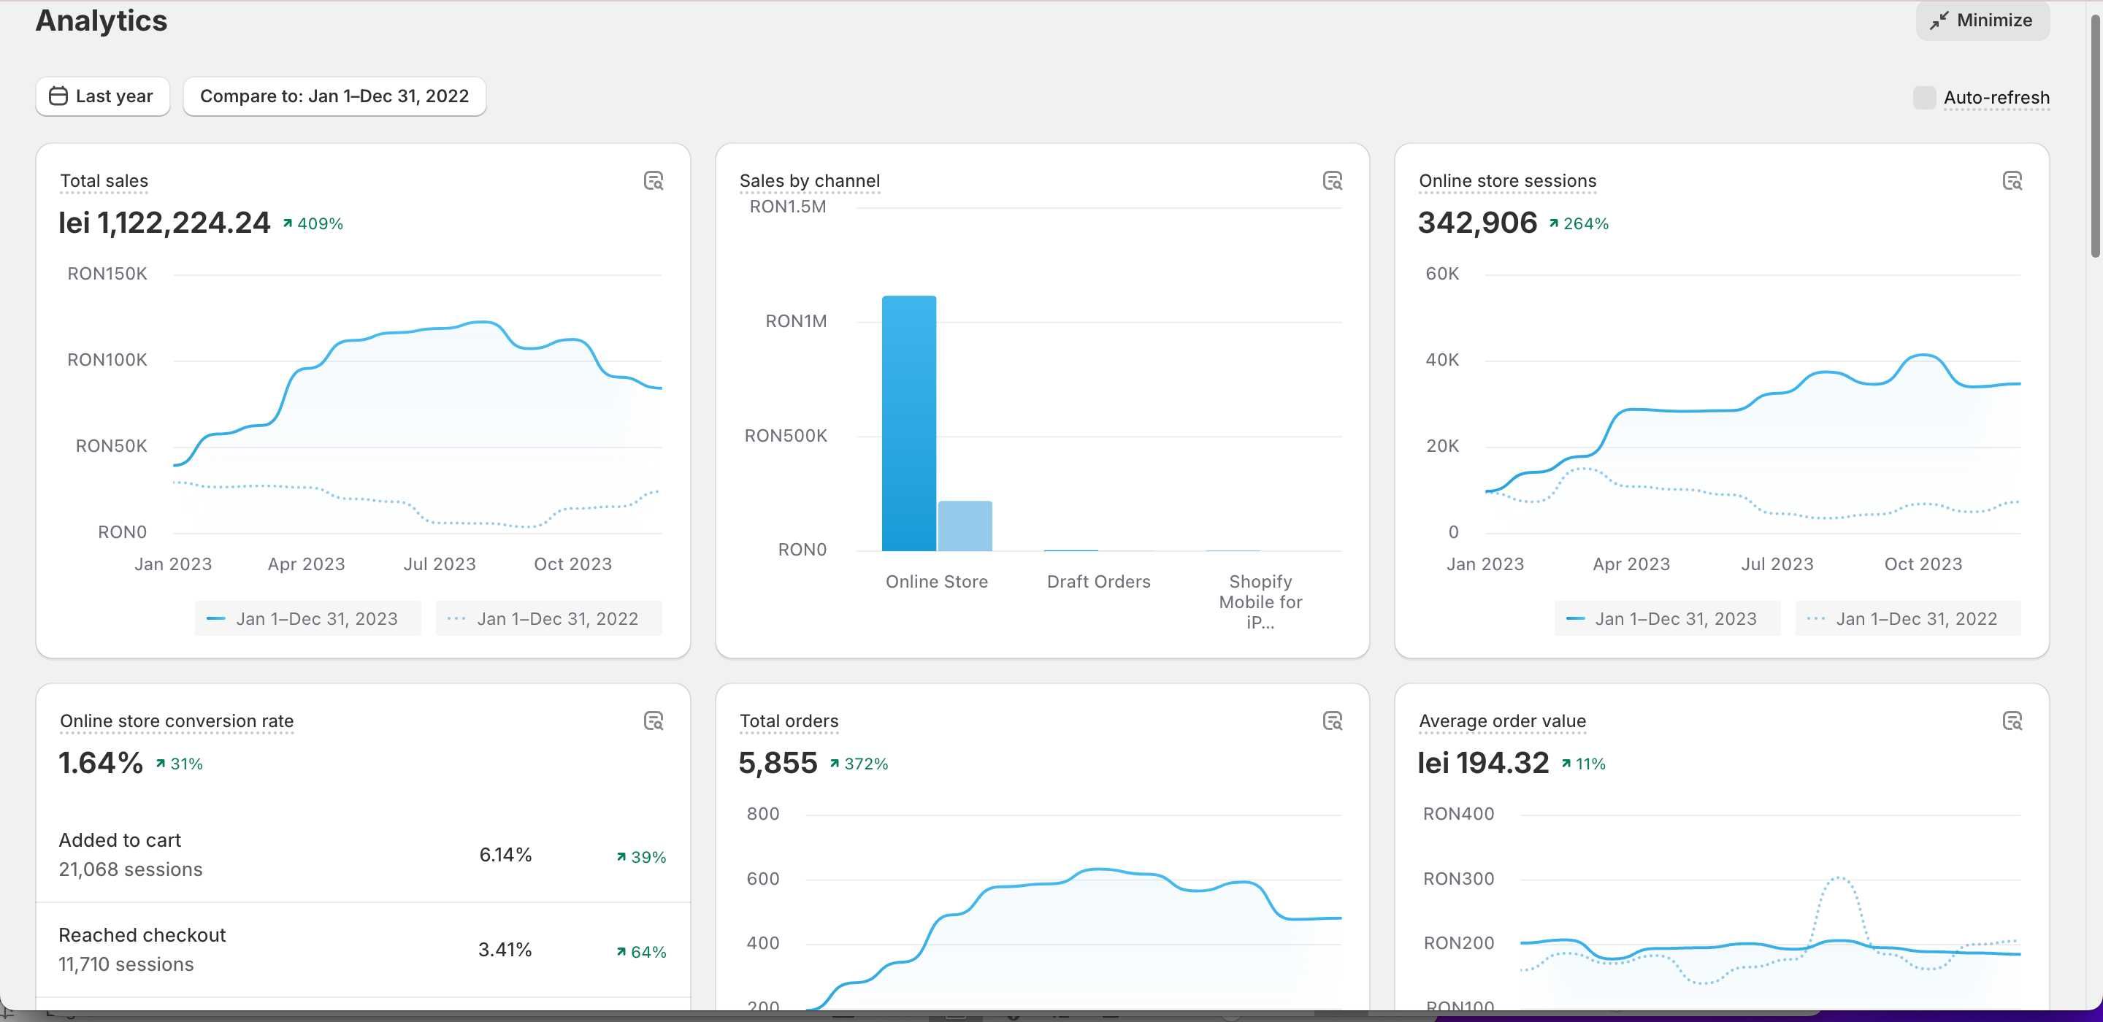Open the Total sales heading link
Viewport: 2103px width, 1022px height.
104,180
